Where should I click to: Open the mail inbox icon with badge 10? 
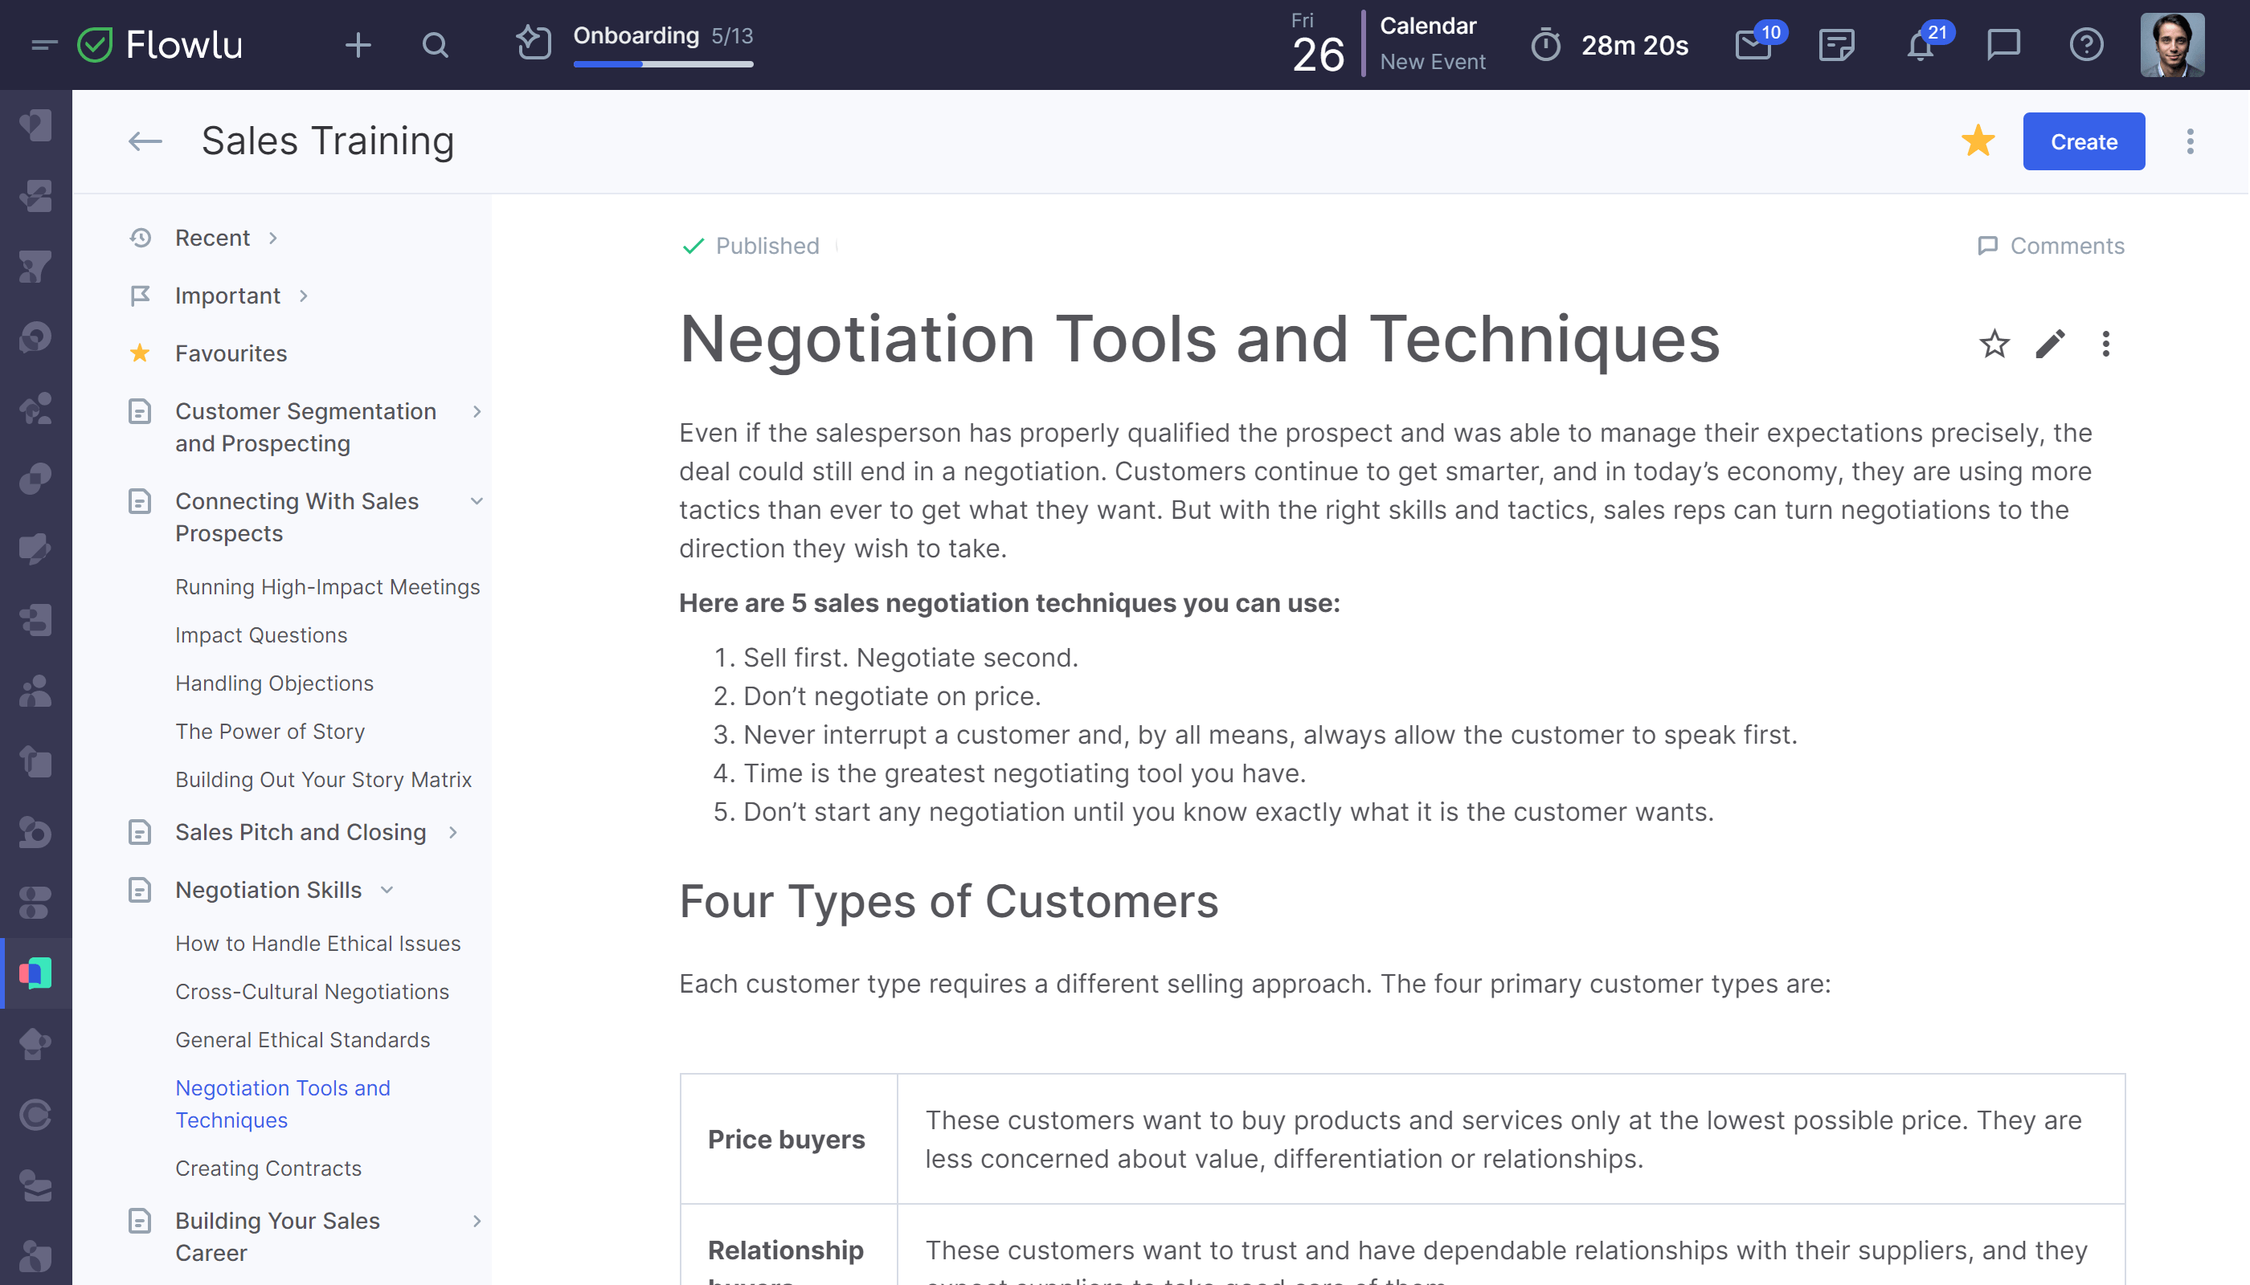click(1753, 44)
